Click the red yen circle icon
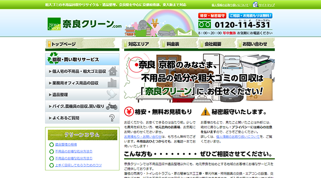321x178 pixels. pos(129,112)
